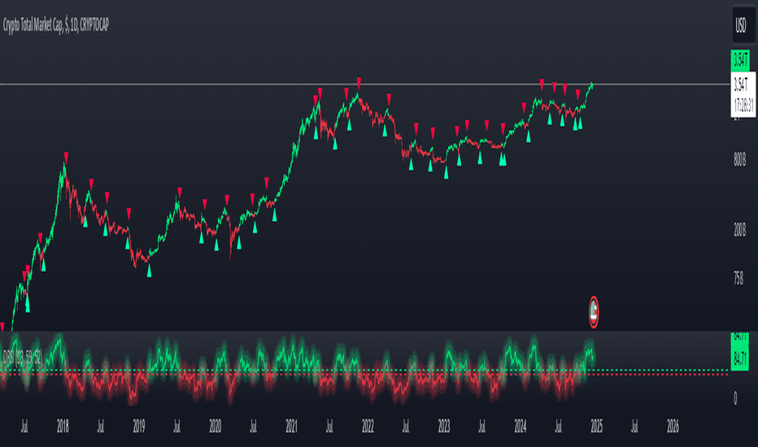
Task: Click the 200B price axis label
Action: [x=739, y=231]
